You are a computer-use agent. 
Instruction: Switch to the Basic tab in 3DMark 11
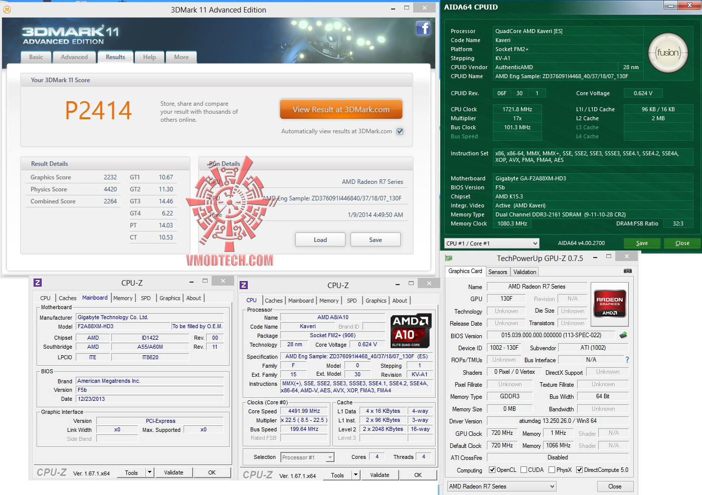pyautogui.click(x=36, y=57)
